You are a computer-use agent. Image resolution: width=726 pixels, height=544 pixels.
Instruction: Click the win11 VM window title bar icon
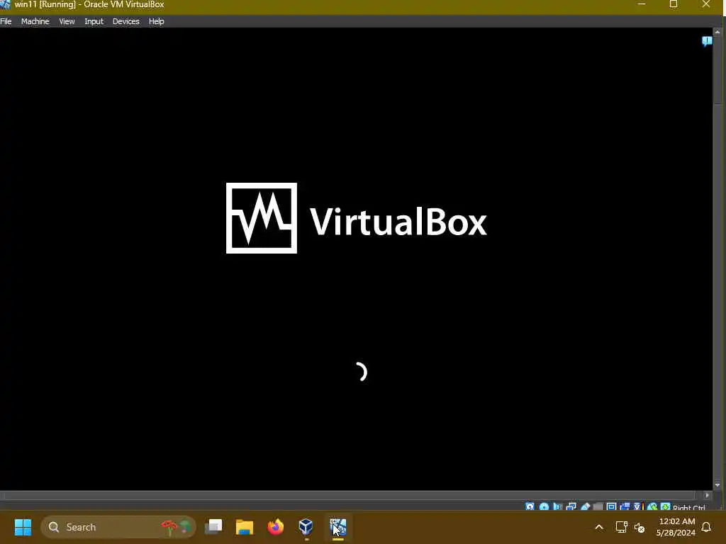point(5,4)
